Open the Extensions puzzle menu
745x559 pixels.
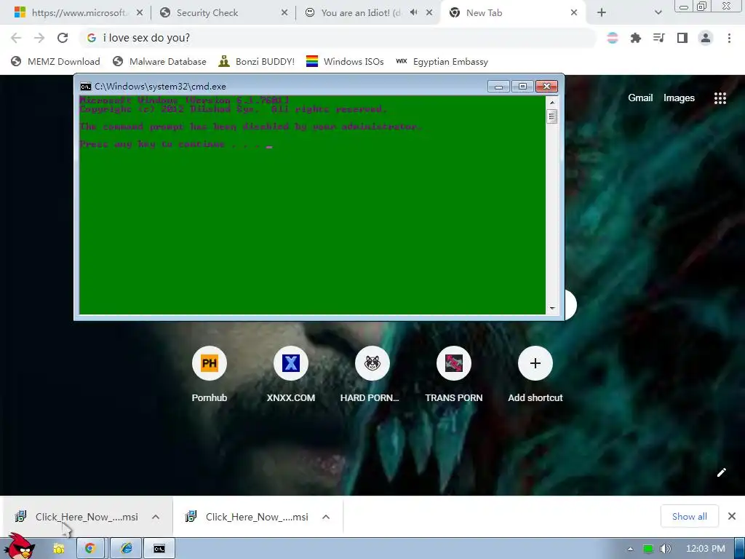click(636, 38)
